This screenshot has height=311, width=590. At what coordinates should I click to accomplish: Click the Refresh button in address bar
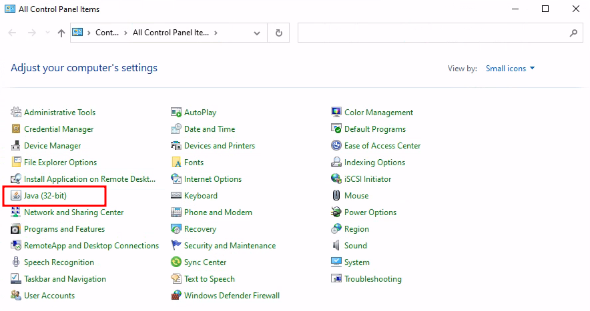(278, 33)
